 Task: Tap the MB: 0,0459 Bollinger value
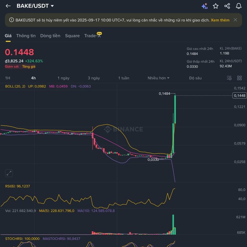58,86
